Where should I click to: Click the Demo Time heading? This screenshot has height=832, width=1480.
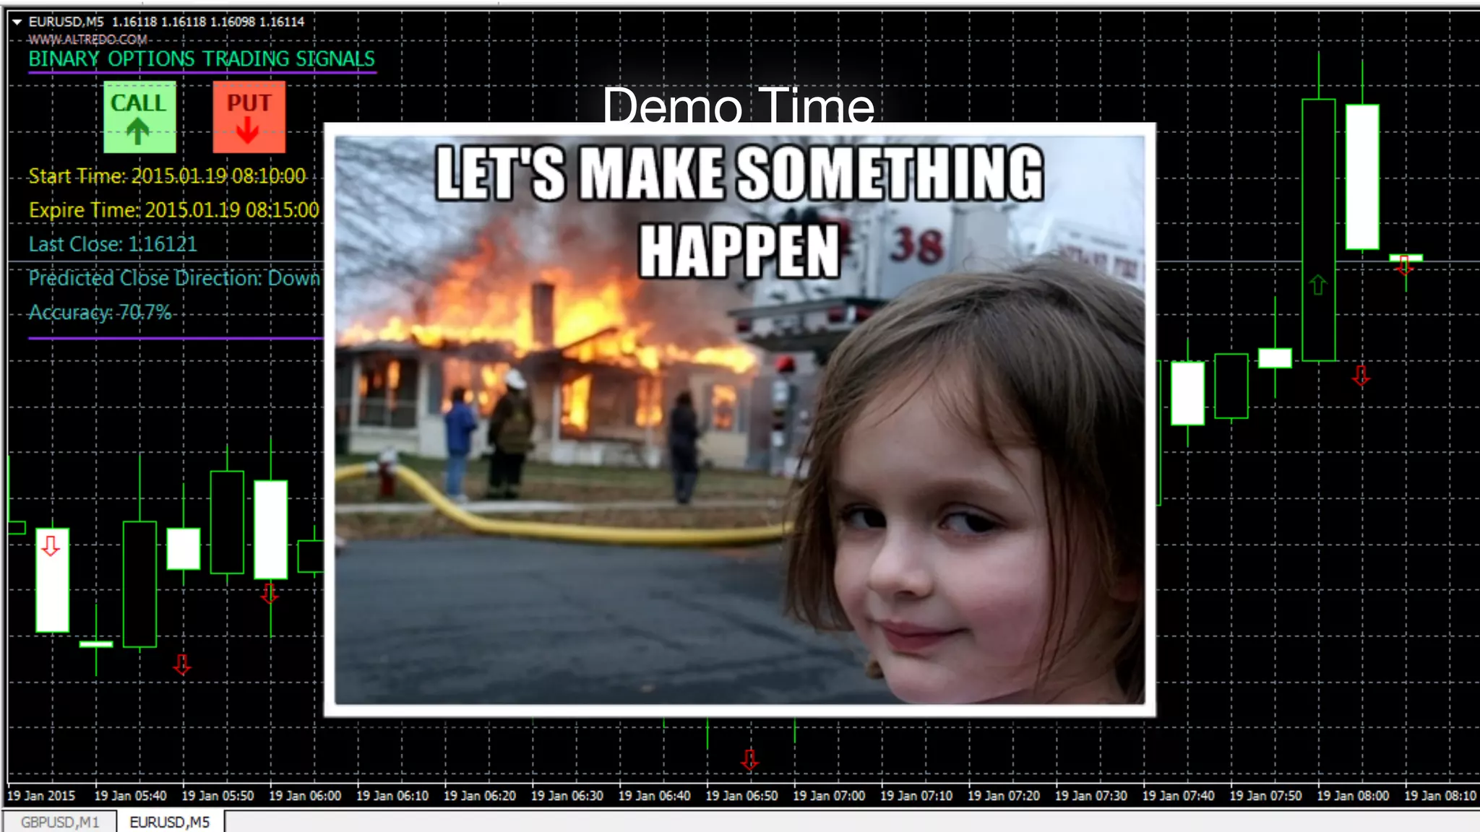739,105
